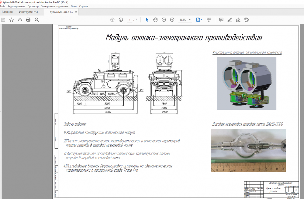Viewport: 304px width, 199px height.
Task: Open the Редактирование menu
Action: pyautogui.click(x=16, y=6)
